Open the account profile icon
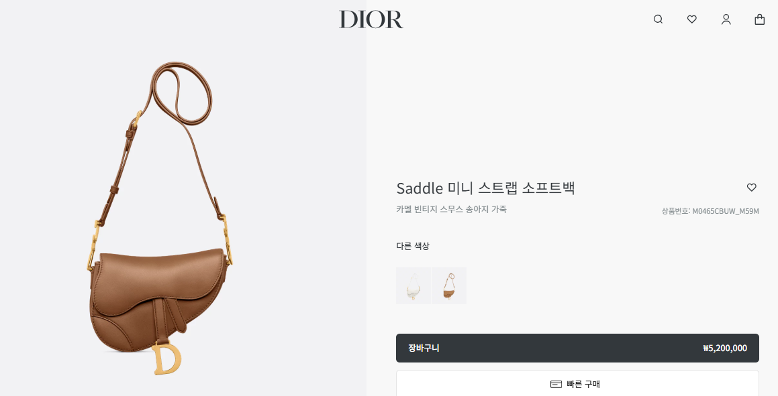The image size is (778, 396). pos(726,19)
